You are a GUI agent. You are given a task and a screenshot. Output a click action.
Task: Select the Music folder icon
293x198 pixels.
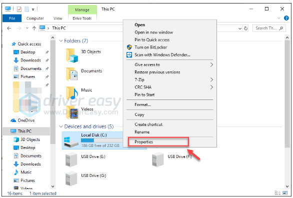[72, 93]
